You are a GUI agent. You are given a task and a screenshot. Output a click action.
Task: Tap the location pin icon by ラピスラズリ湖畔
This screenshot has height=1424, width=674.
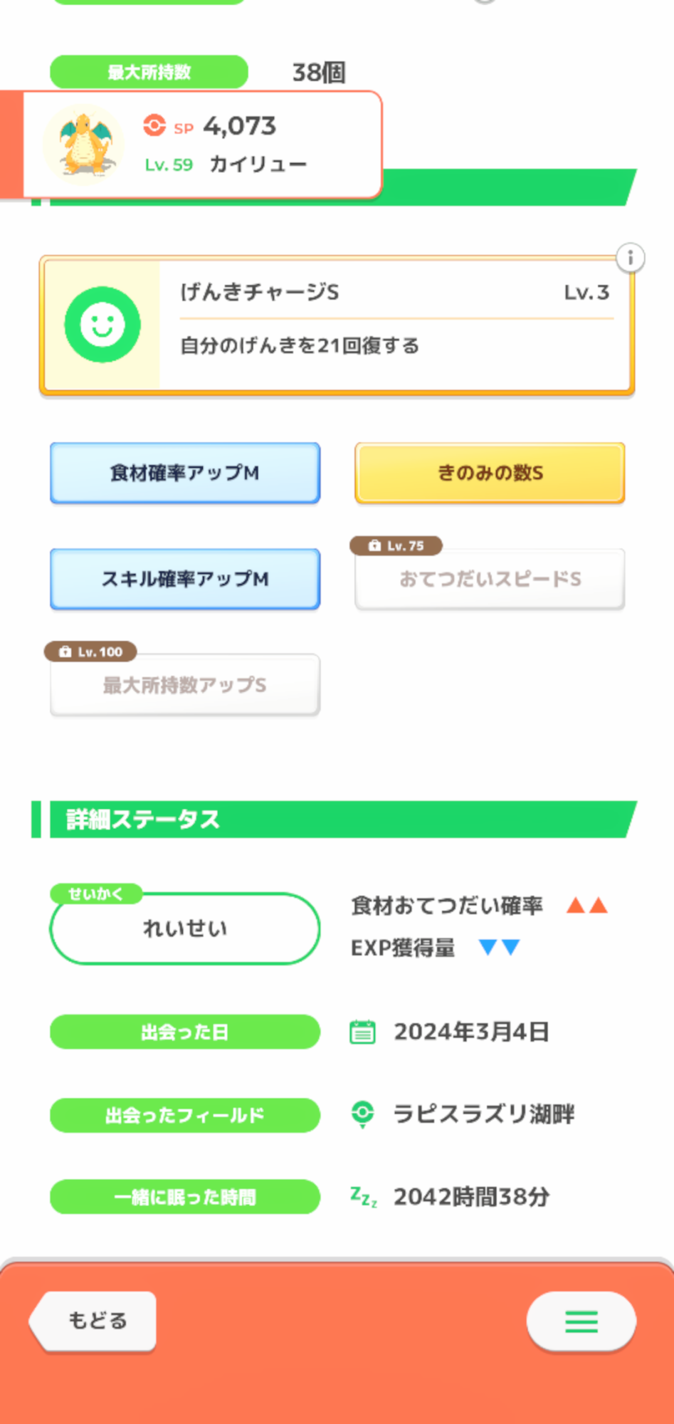pyautogui.click(x=362, y=1114)
